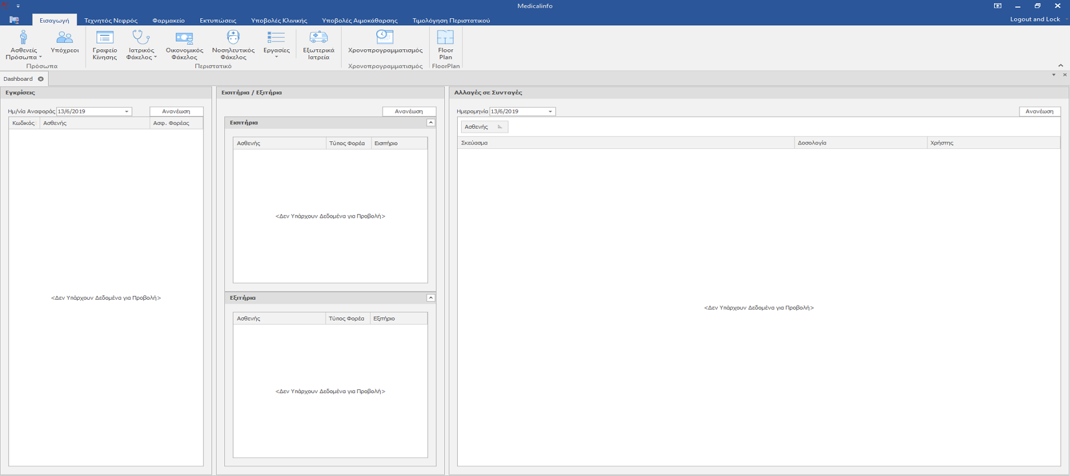Click the Ιατρικός Φάκελος stethoscope icon
1070x476 pixels.
(141, 39)
